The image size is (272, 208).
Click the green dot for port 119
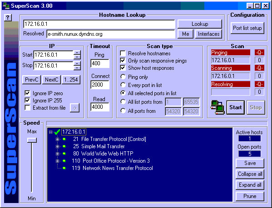(x=64, y=168)
